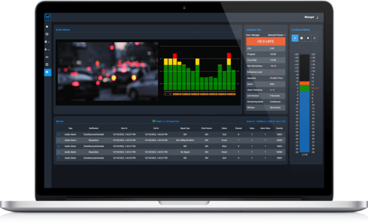
Task: Click the No Signal cell in the alarms table
Action: click(x=185, y=152)
